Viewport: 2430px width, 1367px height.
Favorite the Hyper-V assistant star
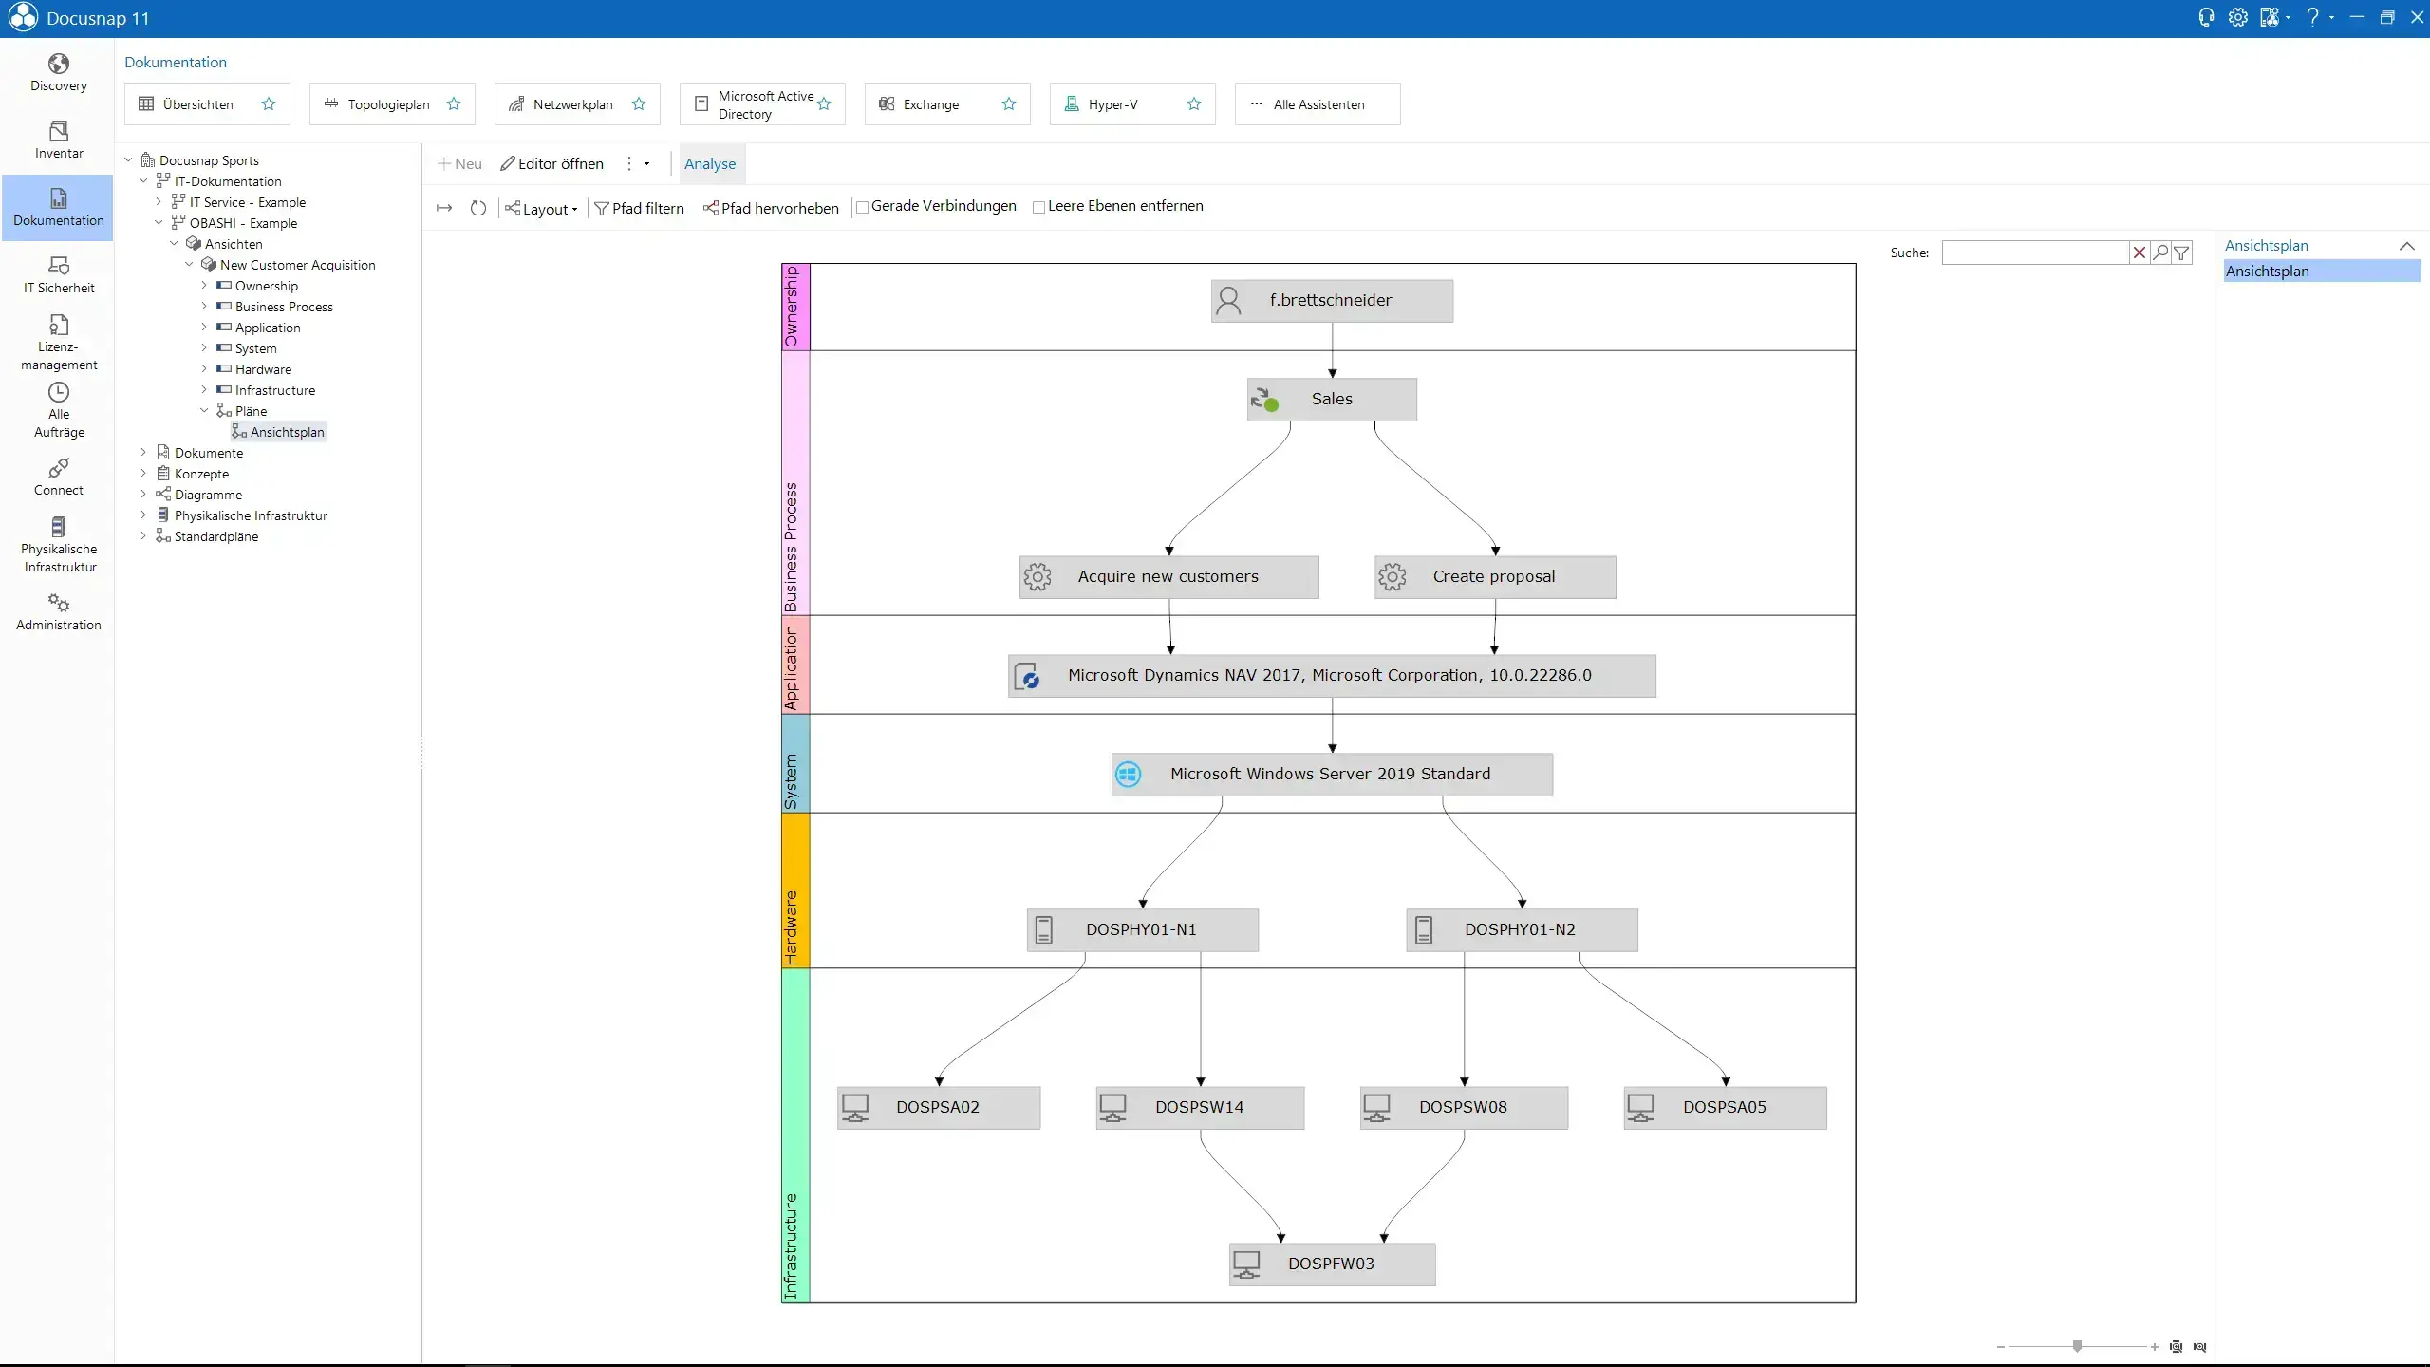(x=1194, y=104)
